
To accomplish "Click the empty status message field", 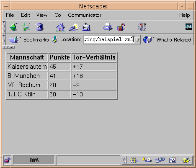I will [x=88, y=160].
